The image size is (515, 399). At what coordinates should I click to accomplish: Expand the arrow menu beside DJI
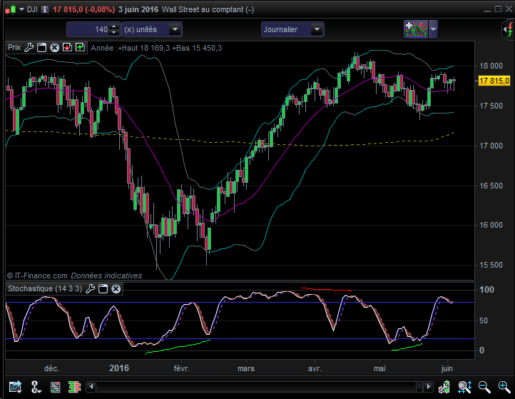pyautogui.click(x=21, y=9)
